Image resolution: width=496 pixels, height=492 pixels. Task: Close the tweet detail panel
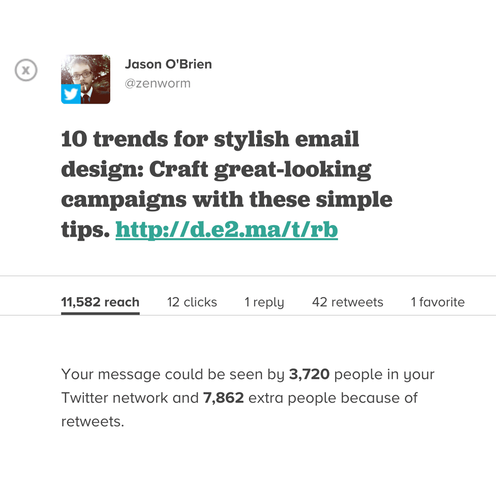pyautogui.click(x=26, y=70)
